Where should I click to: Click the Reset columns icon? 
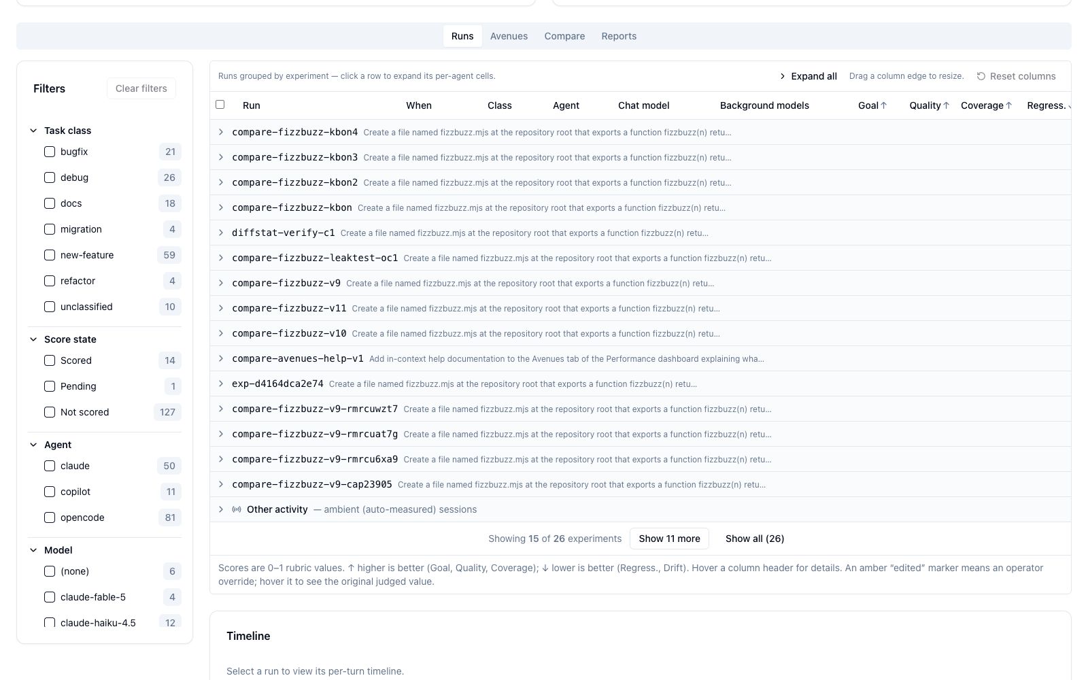pyautogui.click(x=981, y=76)
